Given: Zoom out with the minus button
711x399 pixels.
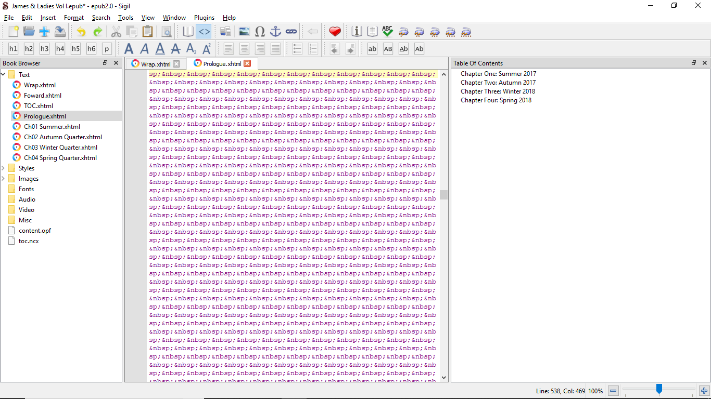Looking at the screenshot, I should (x=614, y=391).
